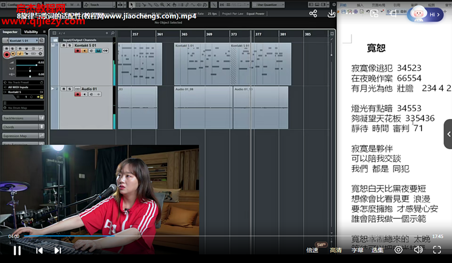Skip to the next video
Screen dimensions: 452x263
click(x=57, y=250)
